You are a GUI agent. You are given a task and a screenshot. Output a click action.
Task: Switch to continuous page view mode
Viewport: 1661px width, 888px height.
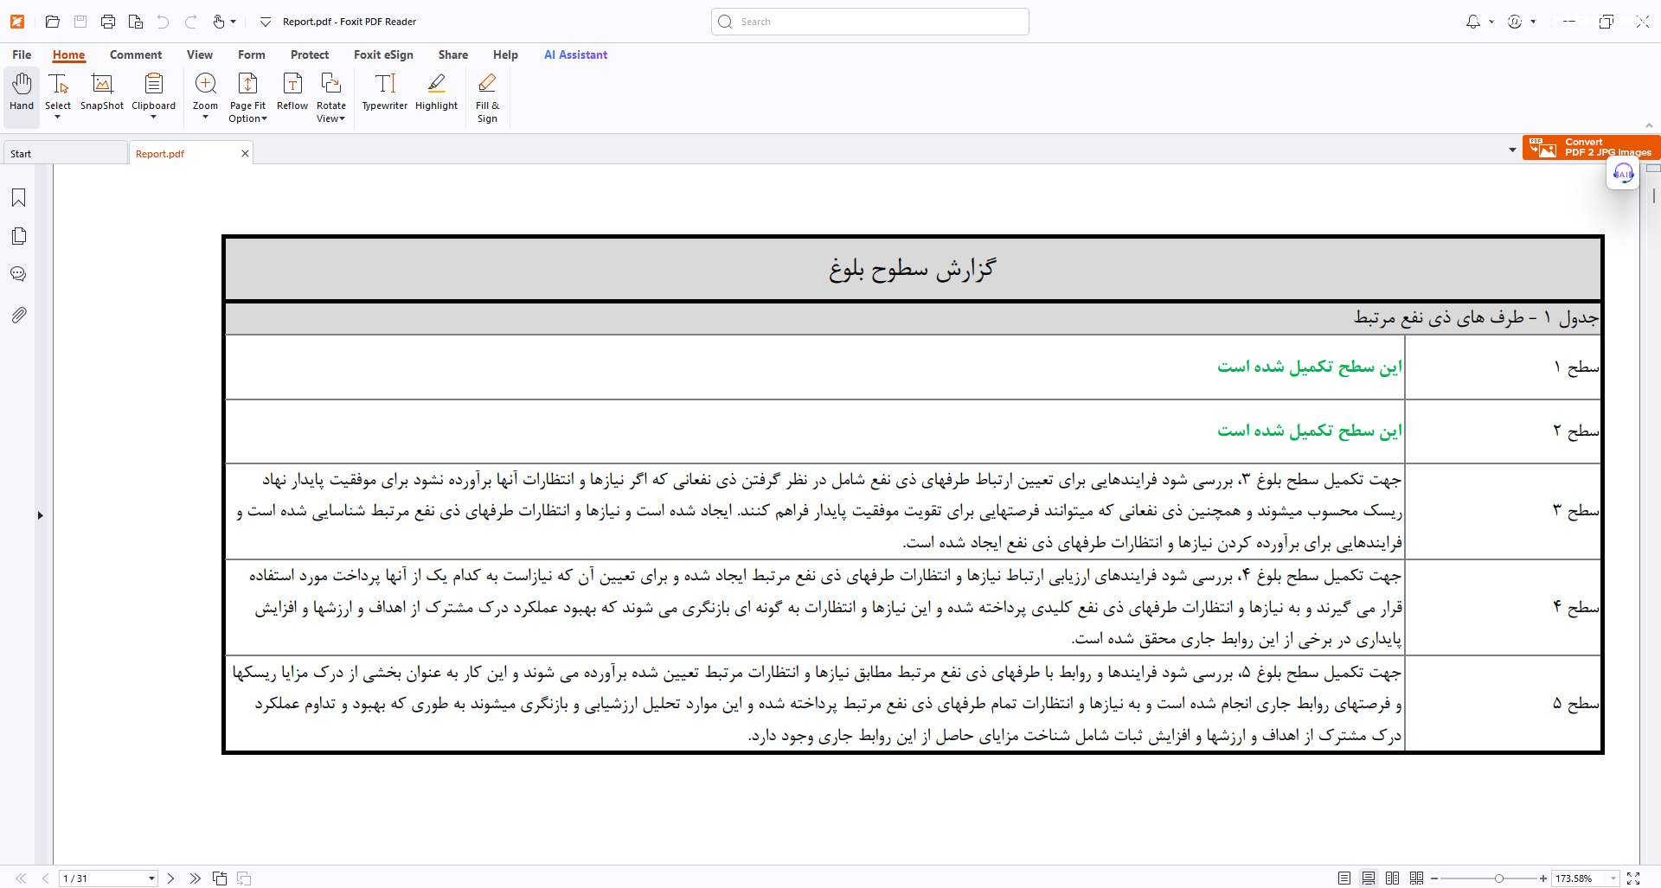point(1369,878)
